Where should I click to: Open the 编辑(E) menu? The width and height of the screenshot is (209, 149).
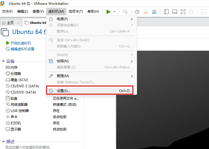pyautogui.click(x=23, y=12)
